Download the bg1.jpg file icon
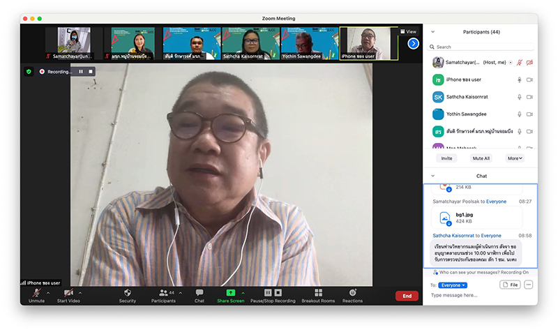Screen dimensions: 558x332 pyautogui.click(x=445, y=218)
